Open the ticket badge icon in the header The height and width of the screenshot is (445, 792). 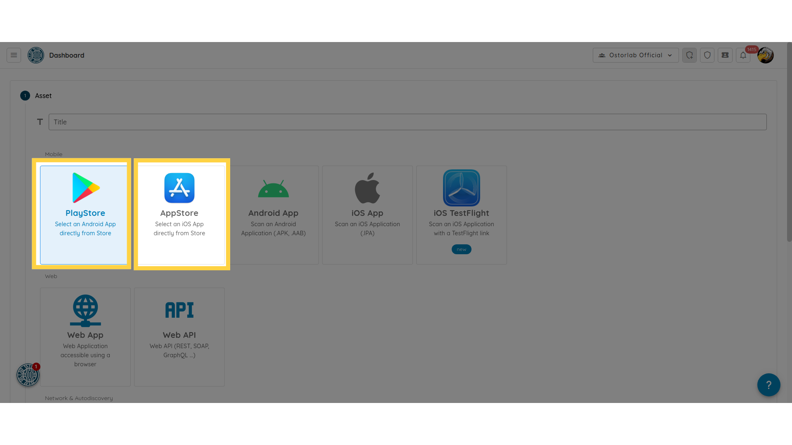pos(725,55)
